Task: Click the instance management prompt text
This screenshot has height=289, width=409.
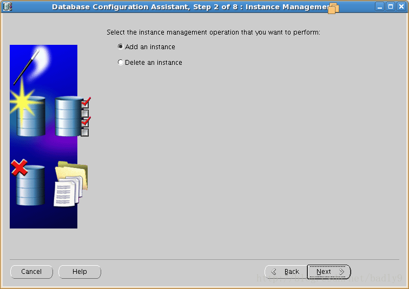Action: pyautogui.click(x=213, y=32)
